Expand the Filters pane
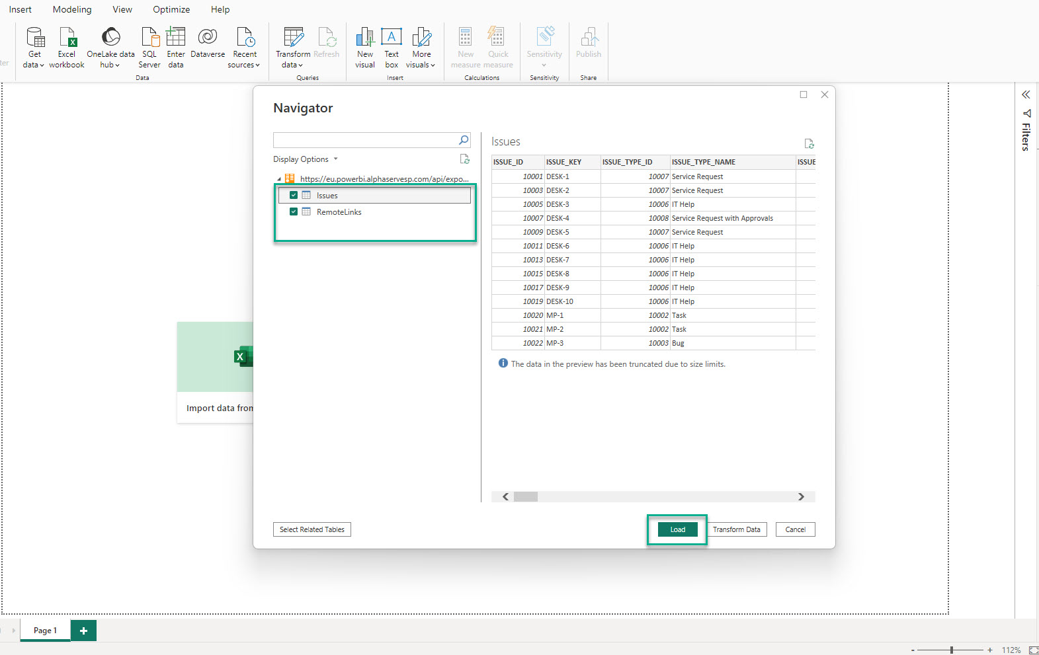This screenshot has width=1039, height=655. coord(1026,95)
